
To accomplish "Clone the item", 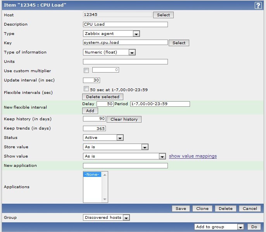I will [x=202, y=209].
